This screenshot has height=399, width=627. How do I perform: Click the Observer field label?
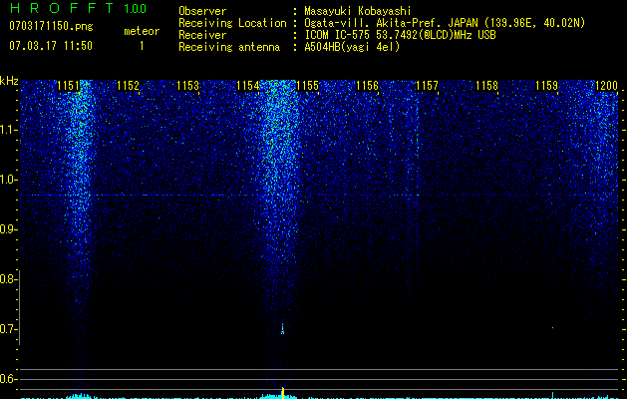tap(202, 11)
